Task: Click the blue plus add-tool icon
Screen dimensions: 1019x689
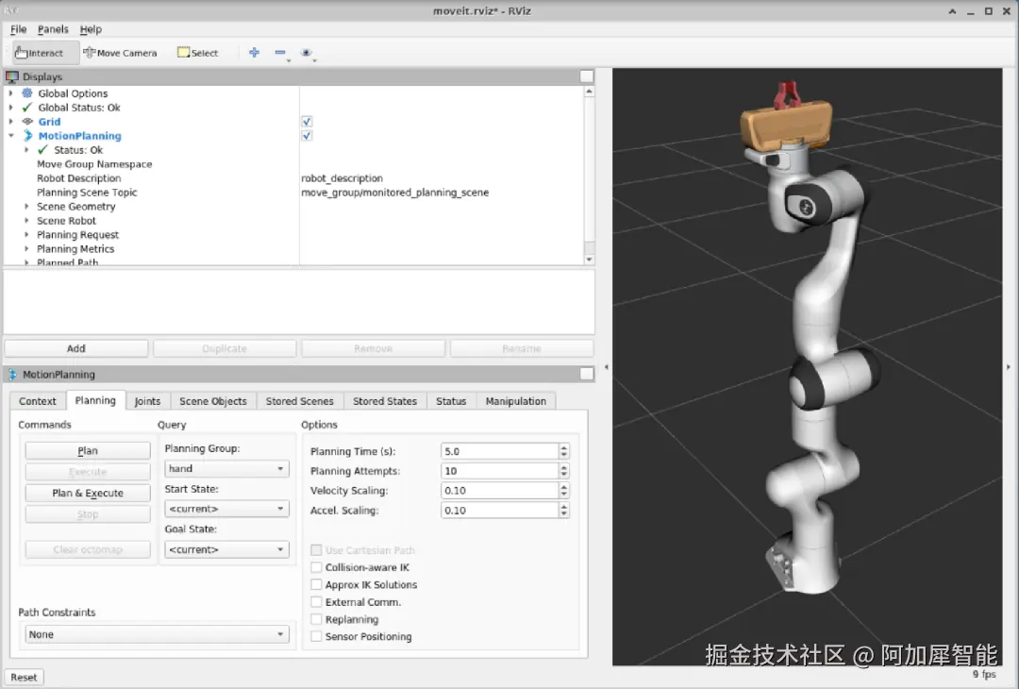Action: 254,53
